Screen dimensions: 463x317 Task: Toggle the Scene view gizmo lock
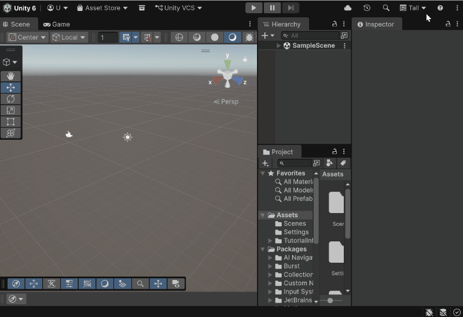pos(245,59)
